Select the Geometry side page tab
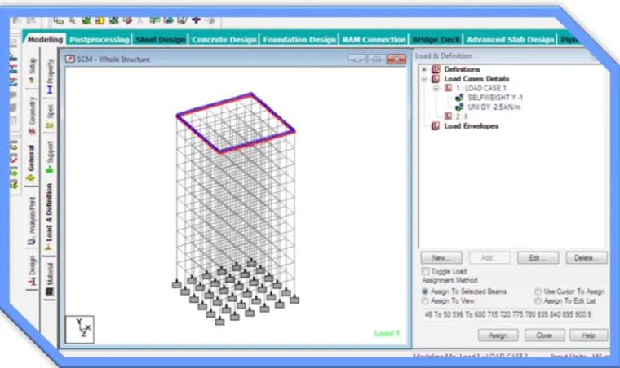This screenshot has width=620, height=368. pyautogui.click(x=32, y=115)
